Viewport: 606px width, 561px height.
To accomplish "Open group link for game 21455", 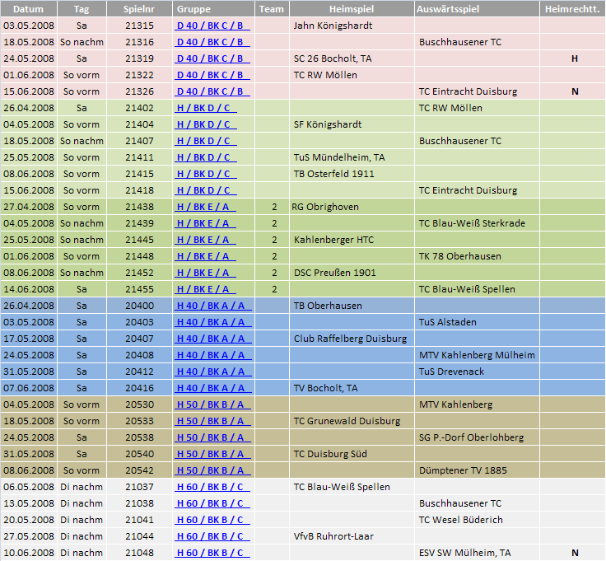I will click(206, 289).
